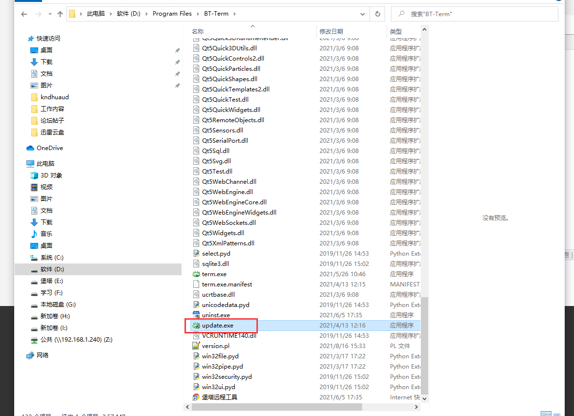Screen dimensions: 574x416
Task: Open recent locations dropdown arrow
Action: [x=50, y=14]
